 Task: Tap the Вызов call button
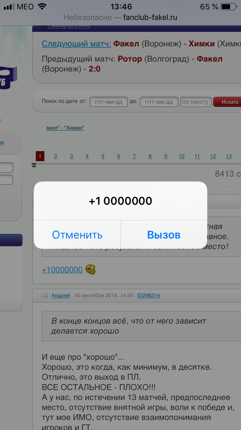coord(164,235)
